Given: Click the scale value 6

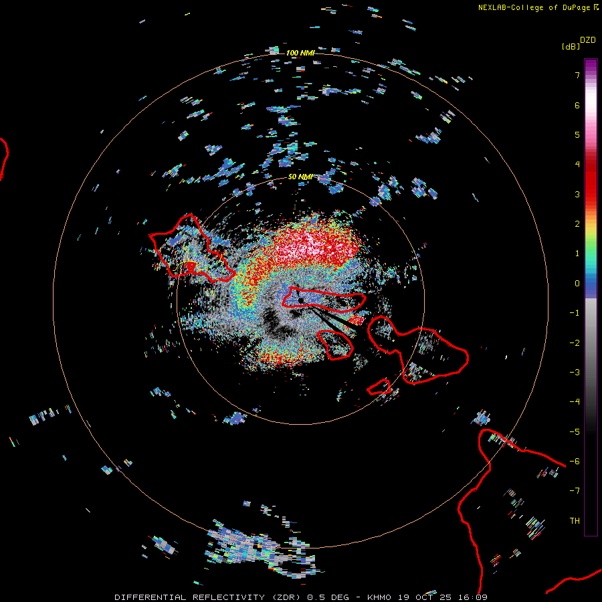Looking at the screenshot, I should click(x=577, y=105).
